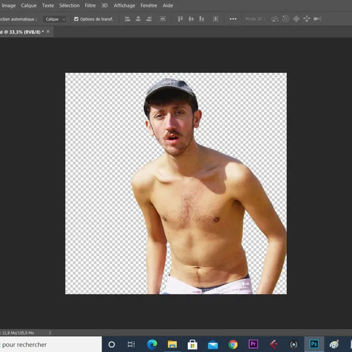Screen dimensions: 352x352
Task: Launch Microsoft Edge from the taskbar
Action: point(152,344)
